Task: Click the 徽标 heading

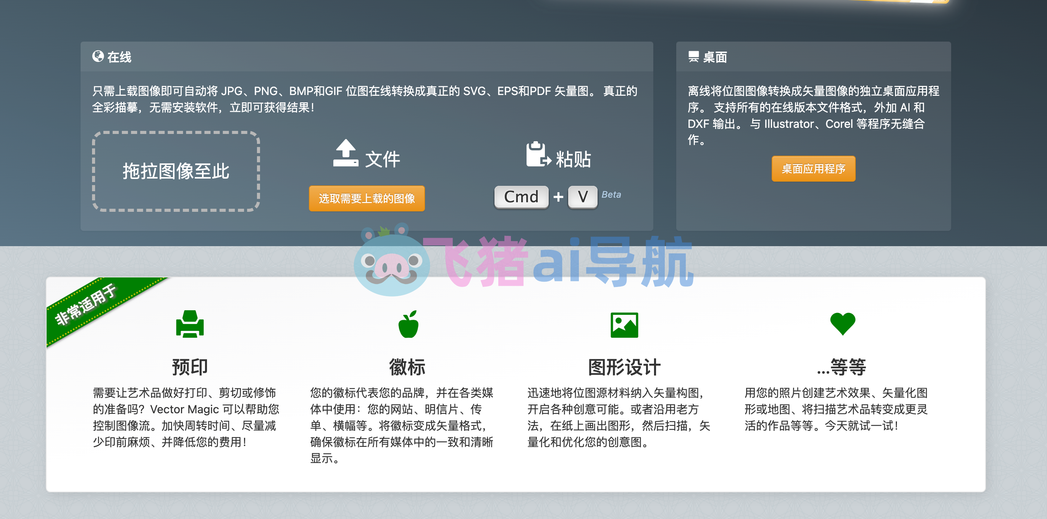Action: click(407, 367)
